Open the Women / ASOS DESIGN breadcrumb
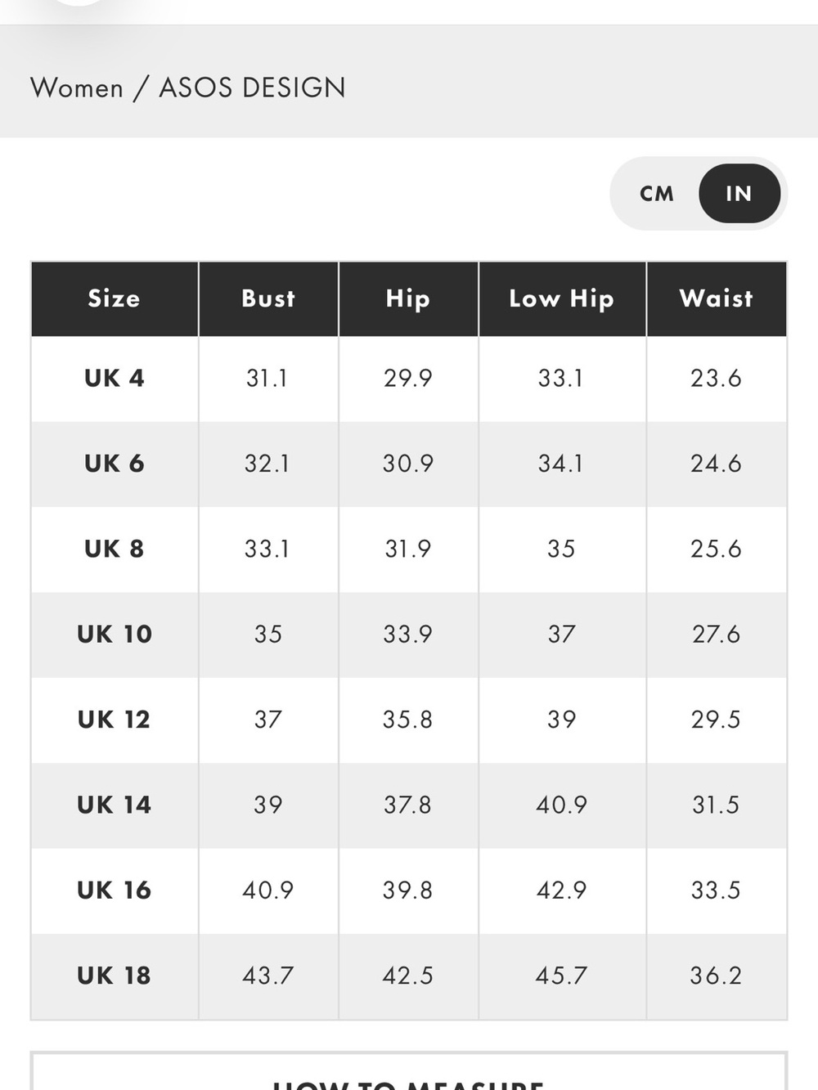Screen dimensions: 818x1090 188,87
